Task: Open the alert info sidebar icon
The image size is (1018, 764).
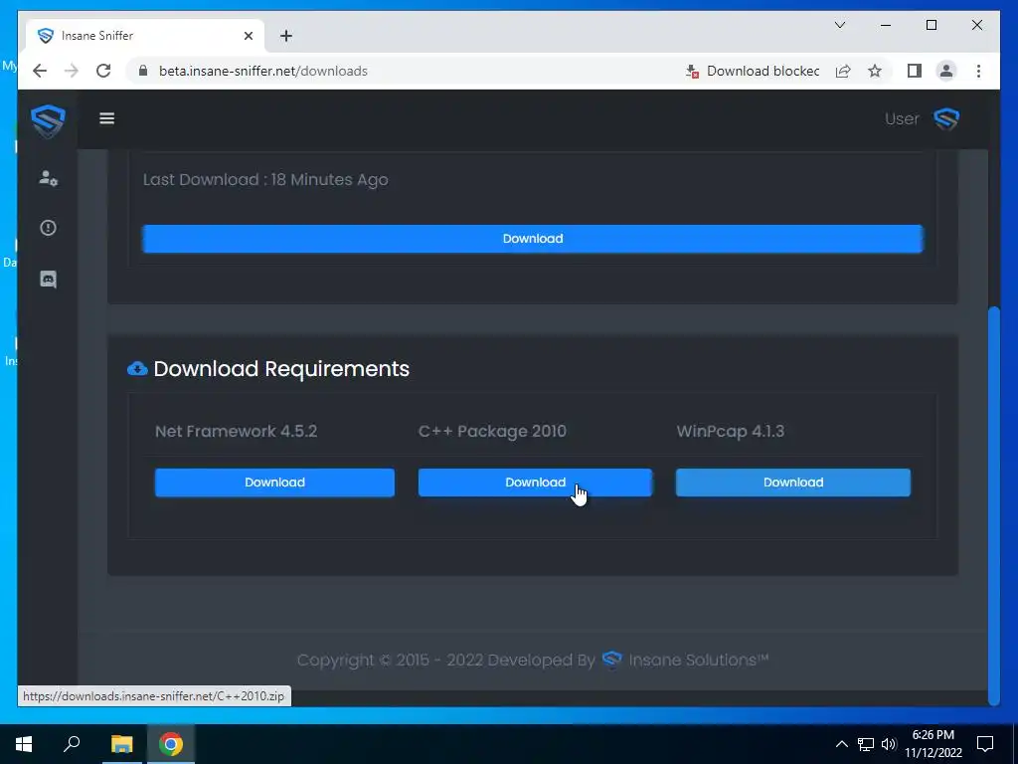Action: coord(48,228)
